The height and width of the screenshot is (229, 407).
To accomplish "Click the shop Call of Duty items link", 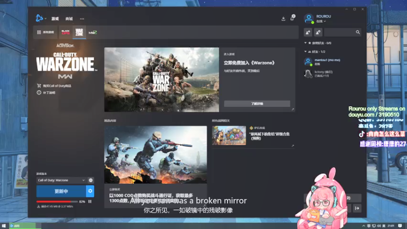I will pos(54,85).
